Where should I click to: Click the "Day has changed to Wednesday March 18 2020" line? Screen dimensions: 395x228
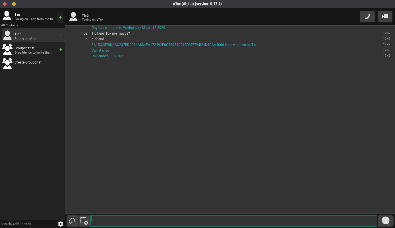coord(128,28)
